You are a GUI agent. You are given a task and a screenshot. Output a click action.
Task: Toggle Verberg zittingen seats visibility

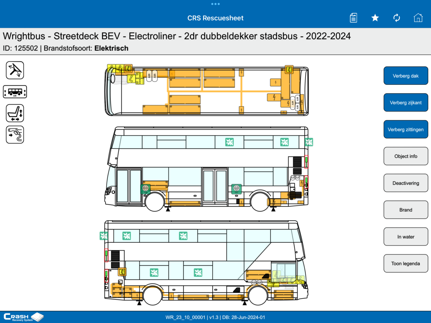tap(406, 130)
